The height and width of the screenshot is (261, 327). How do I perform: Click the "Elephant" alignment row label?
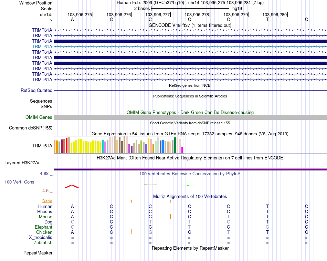[43, 227]
